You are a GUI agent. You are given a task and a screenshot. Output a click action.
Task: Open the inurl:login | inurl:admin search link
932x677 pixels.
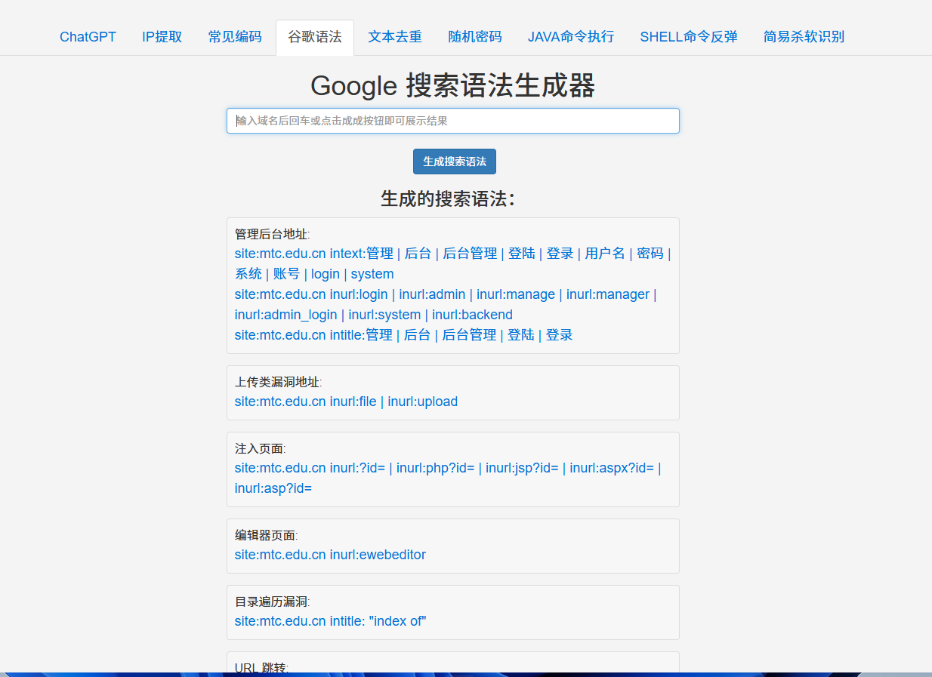(x=446, y=304)
